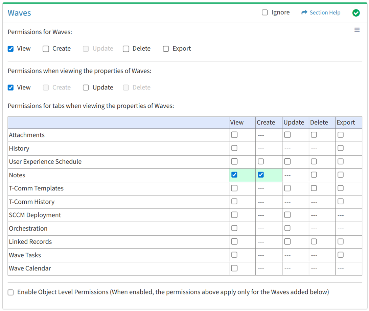Uncheck View under Permissions for Waves
369x311 pixels.
pyautogui.click(x=11, y=49)
